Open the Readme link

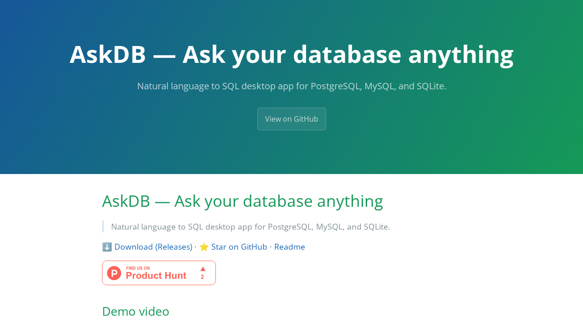(x=290, y=246)
